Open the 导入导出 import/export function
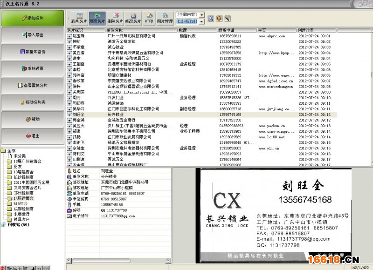The width and height of the screenshot is (373, 270). pos(33,35)
